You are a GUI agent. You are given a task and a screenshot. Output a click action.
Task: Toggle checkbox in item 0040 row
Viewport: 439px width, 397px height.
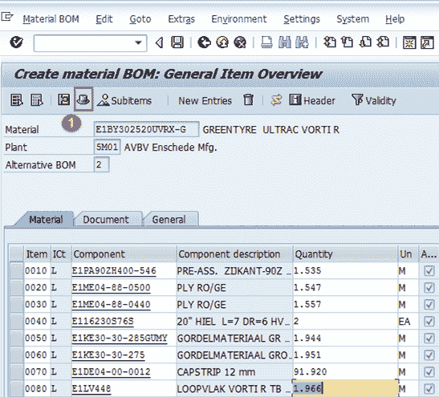point(429,322)
